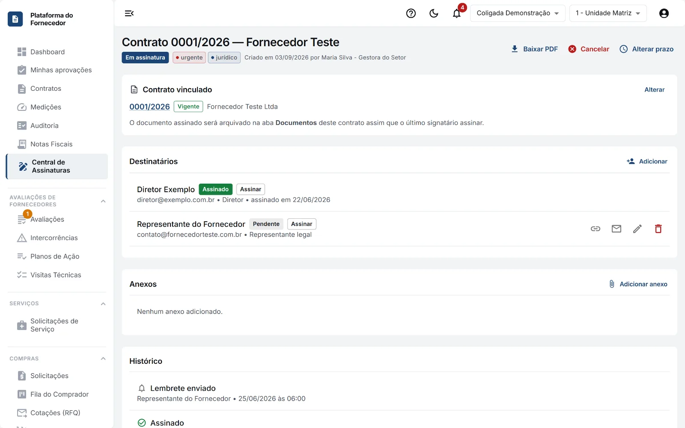Open Dashboard in sidebar
This screenshot has width=685, height=428.
point(57,52)
